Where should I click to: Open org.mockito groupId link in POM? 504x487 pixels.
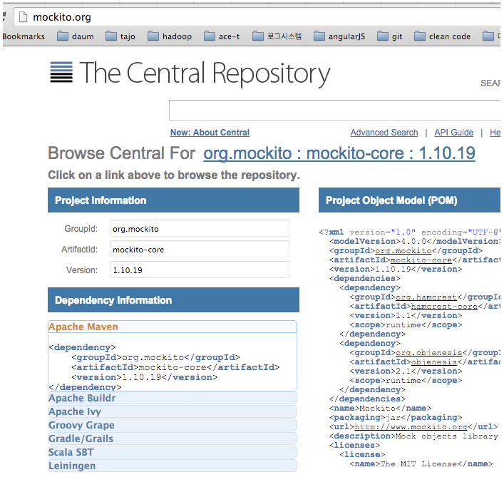(403, 250)
